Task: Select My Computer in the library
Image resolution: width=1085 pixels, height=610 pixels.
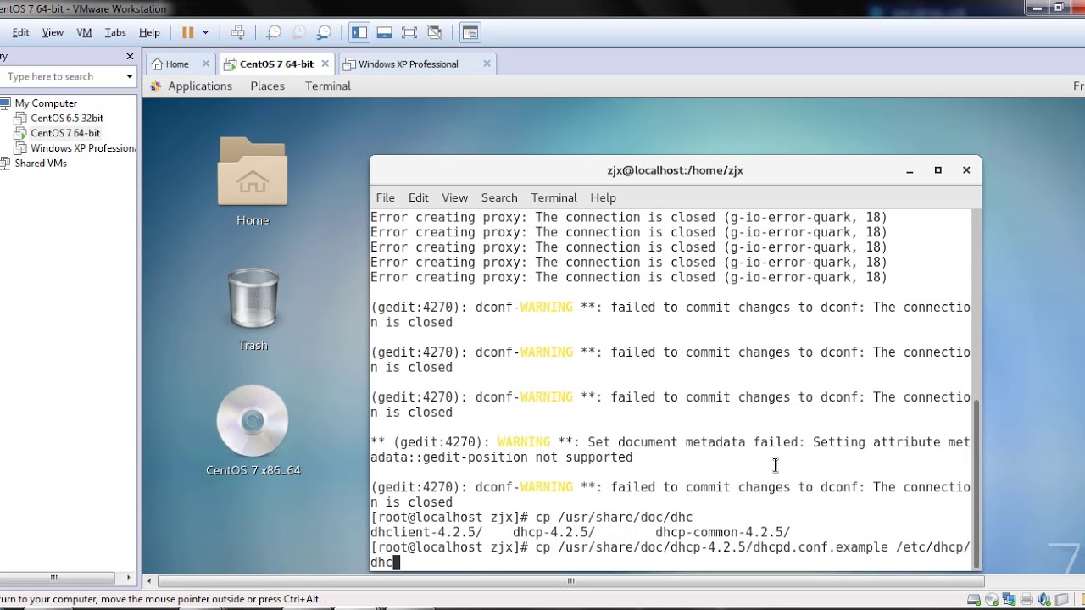Action: coord(46,103)
